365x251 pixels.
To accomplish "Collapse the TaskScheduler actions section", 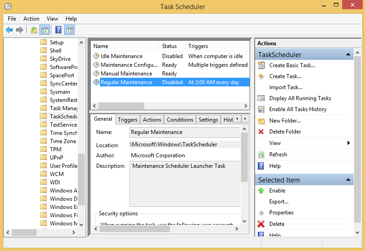I will click(348, 54).
